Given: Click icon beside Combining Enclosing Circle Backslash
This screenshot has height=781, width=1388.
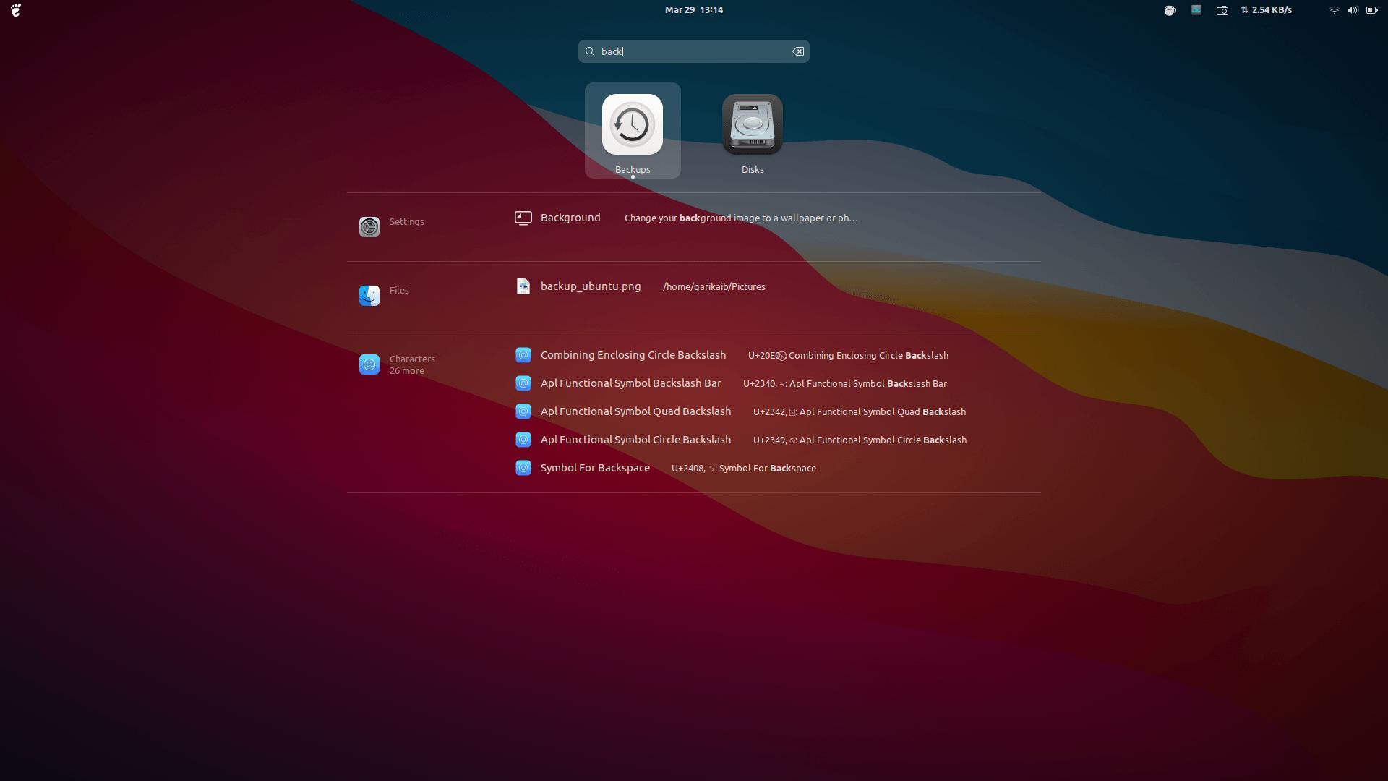Looking at the screenshot, I should [x=523, y=355].
